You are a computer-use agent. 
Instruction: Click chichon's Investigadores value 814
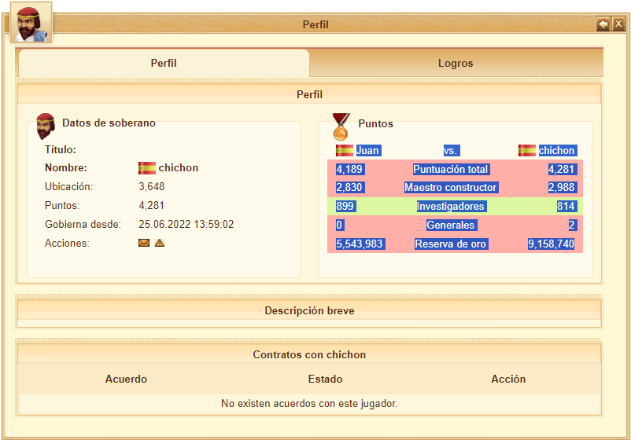click(566, 206)
